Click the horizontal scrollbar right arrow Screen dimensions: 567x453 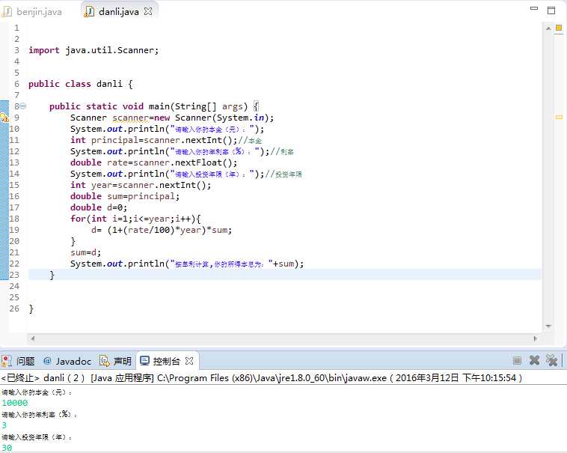pyautogui.click(x=536, y=338)
